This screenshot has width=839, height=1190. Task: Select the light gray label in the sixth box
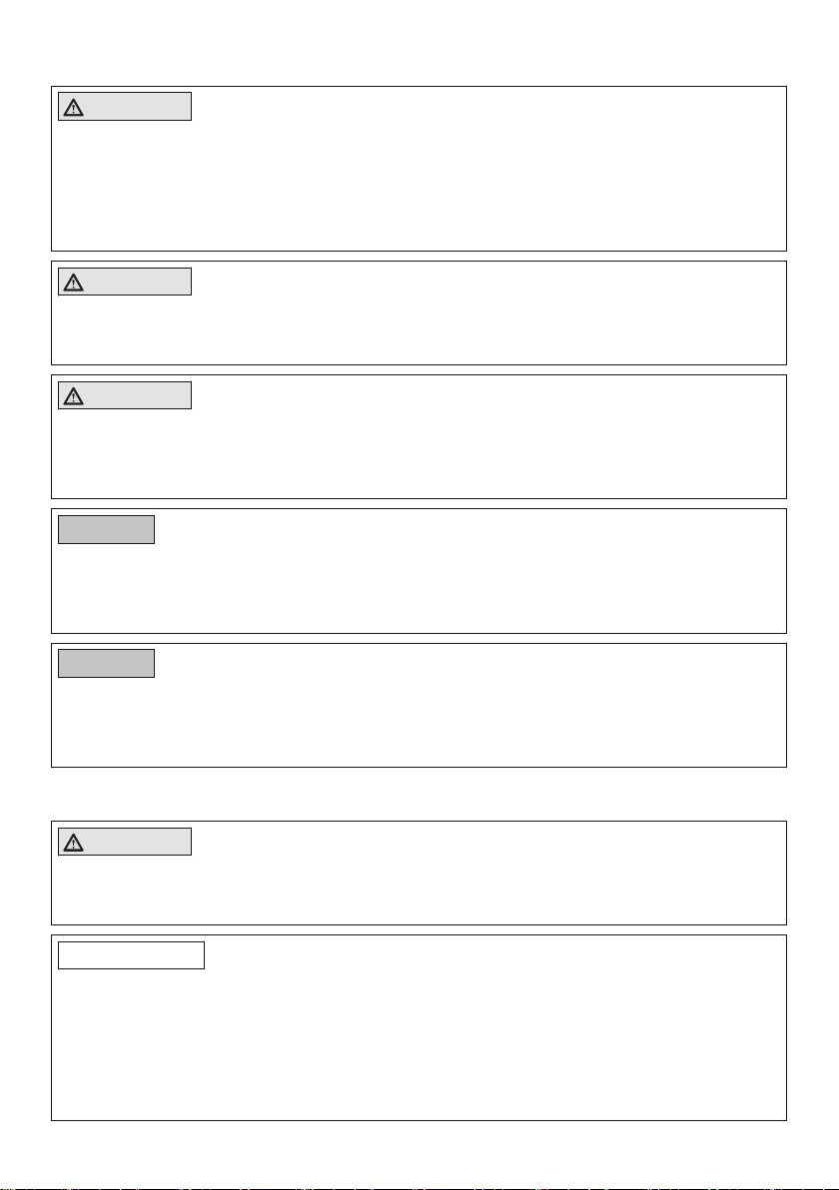(125, 842)
